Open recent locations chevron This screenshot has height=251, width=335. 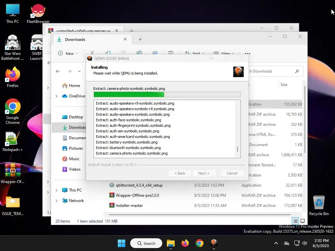(79, 71)
